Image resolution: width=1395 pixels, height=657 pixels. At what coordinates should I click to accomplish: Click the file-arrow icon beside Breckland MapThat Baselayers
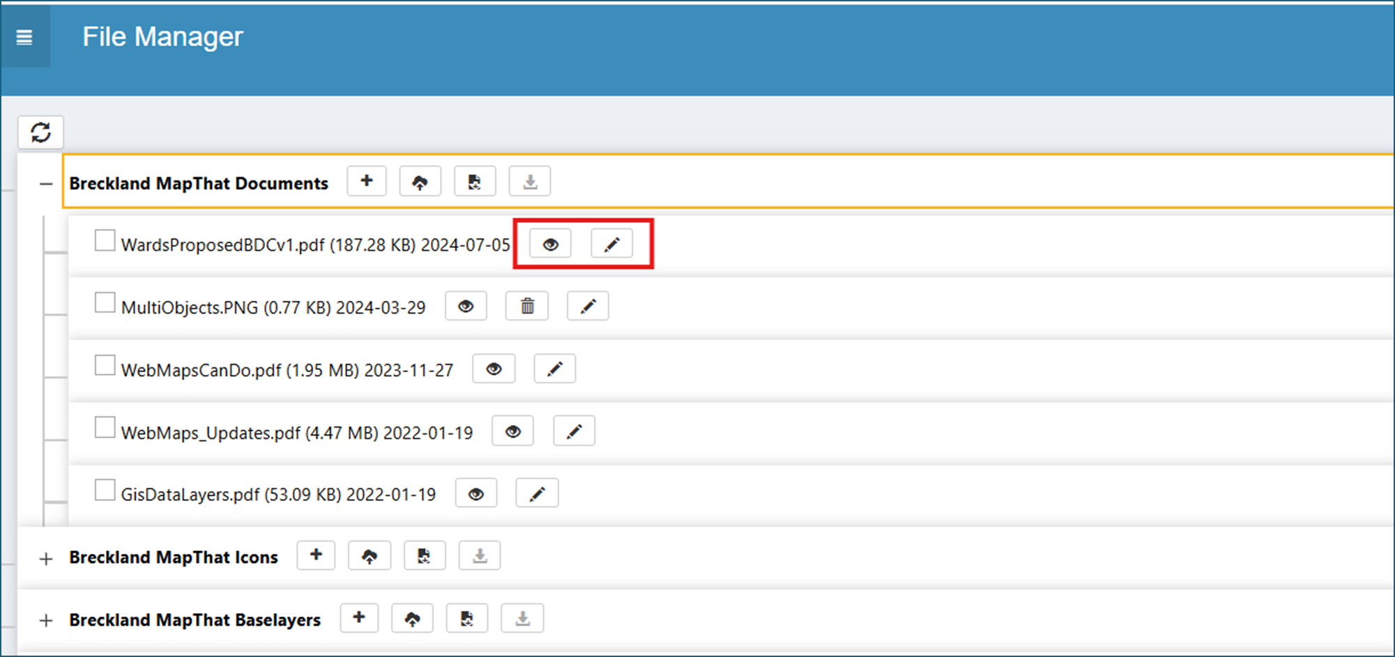click(x=467, y=618)
